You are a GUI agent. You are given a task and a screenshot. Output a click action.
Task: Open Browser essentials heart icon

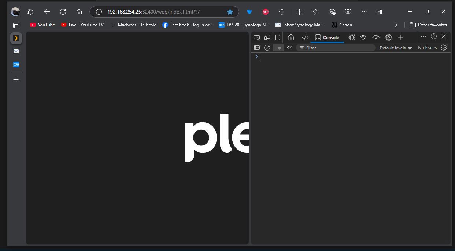pos(332,12)
